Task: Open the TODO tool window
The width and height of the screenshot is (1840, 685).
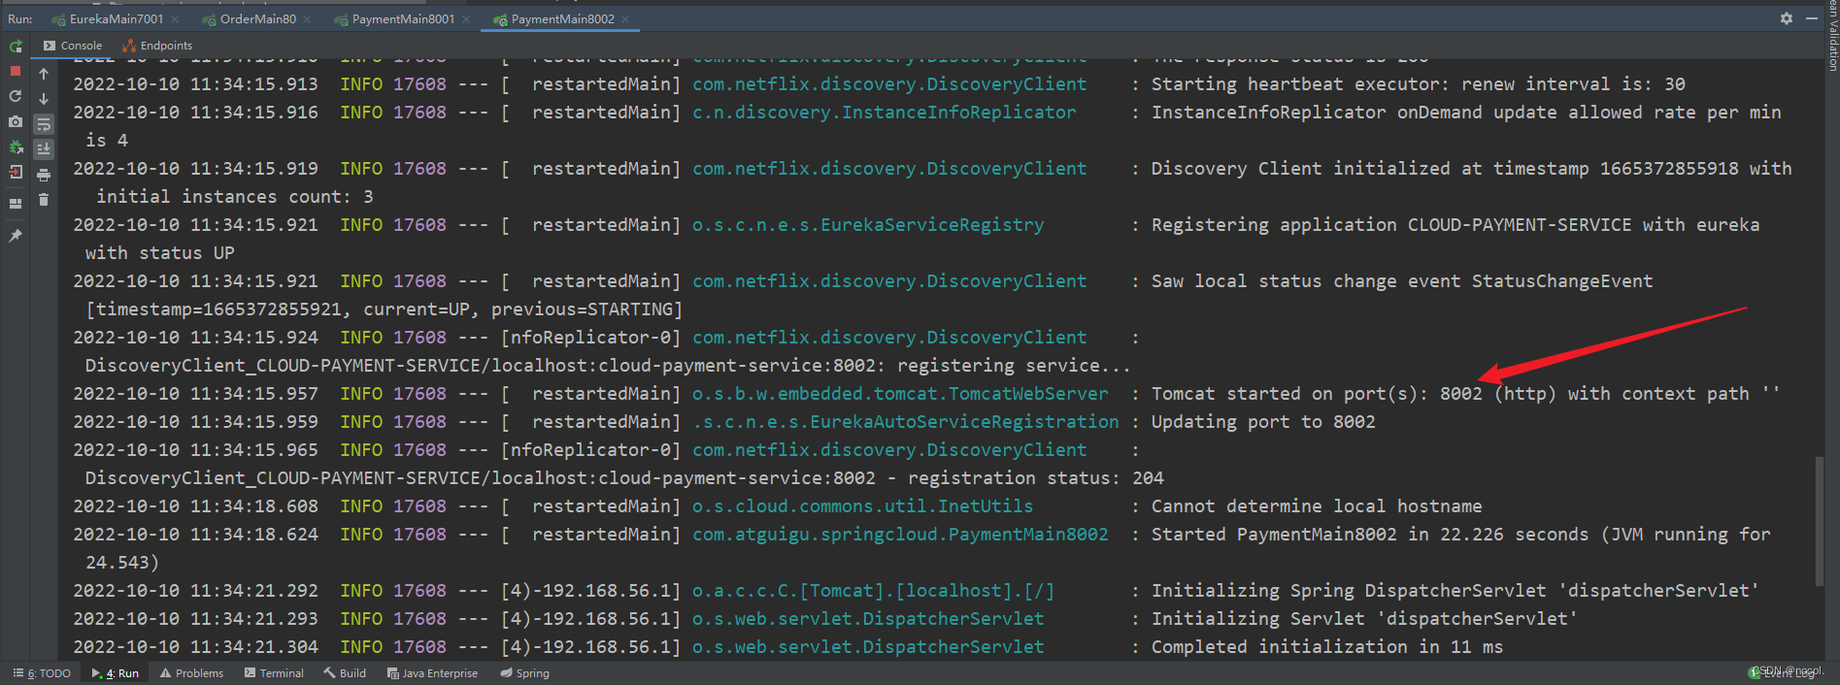Action: 43,673
